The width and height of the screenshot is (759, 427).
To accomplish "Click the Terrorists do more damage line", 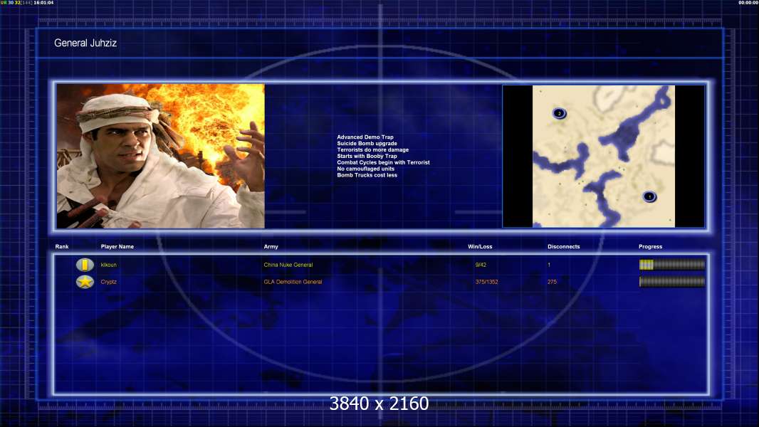I will pos(372,150).
